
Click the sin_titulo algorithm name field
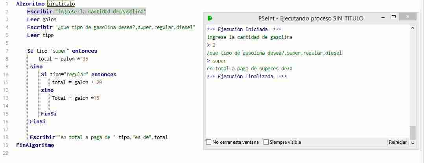pos(61,4)
